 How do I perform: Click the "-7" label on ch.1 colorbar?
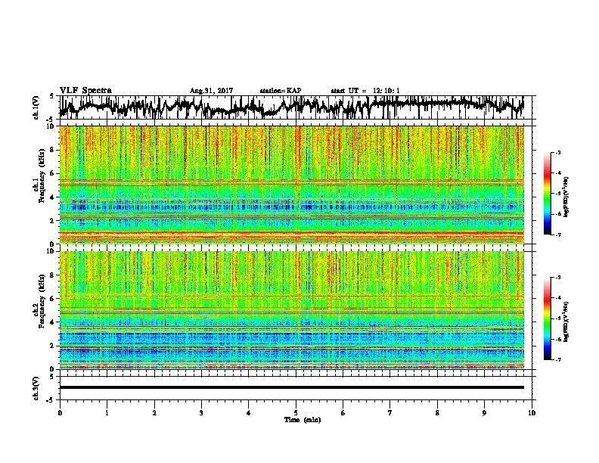(557, 235)
